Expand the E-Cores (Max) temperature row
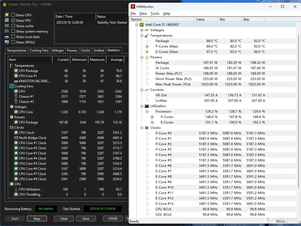Viewport: 301px width, 226px height. pyautogui.click(x=147, y=52)
